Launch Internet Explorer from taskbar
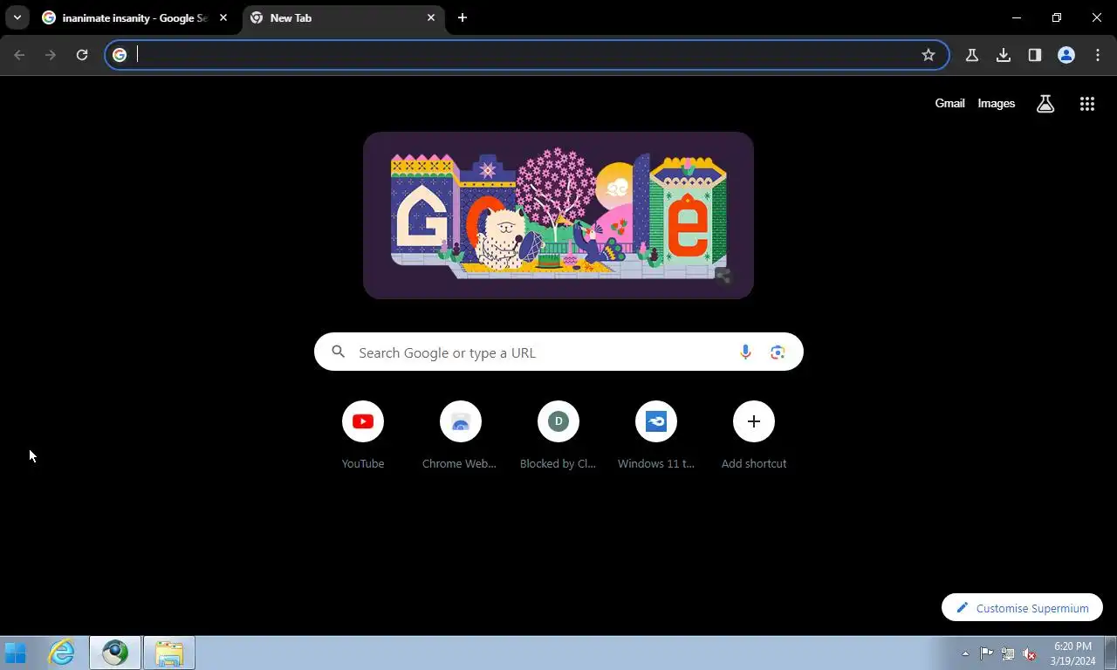Viewport: 1117px width, 670px height. click(61, 653)
